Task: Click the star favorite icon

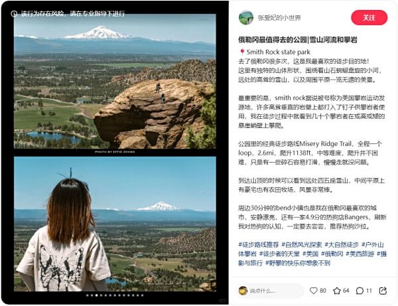Action: point(336,291)
